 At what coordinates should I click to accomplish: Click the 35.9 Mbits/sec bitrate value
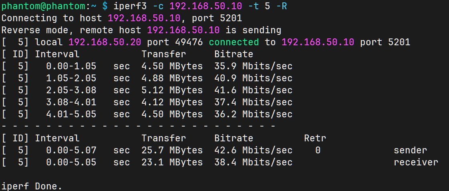pyautogui.click(x=253, y=66)
